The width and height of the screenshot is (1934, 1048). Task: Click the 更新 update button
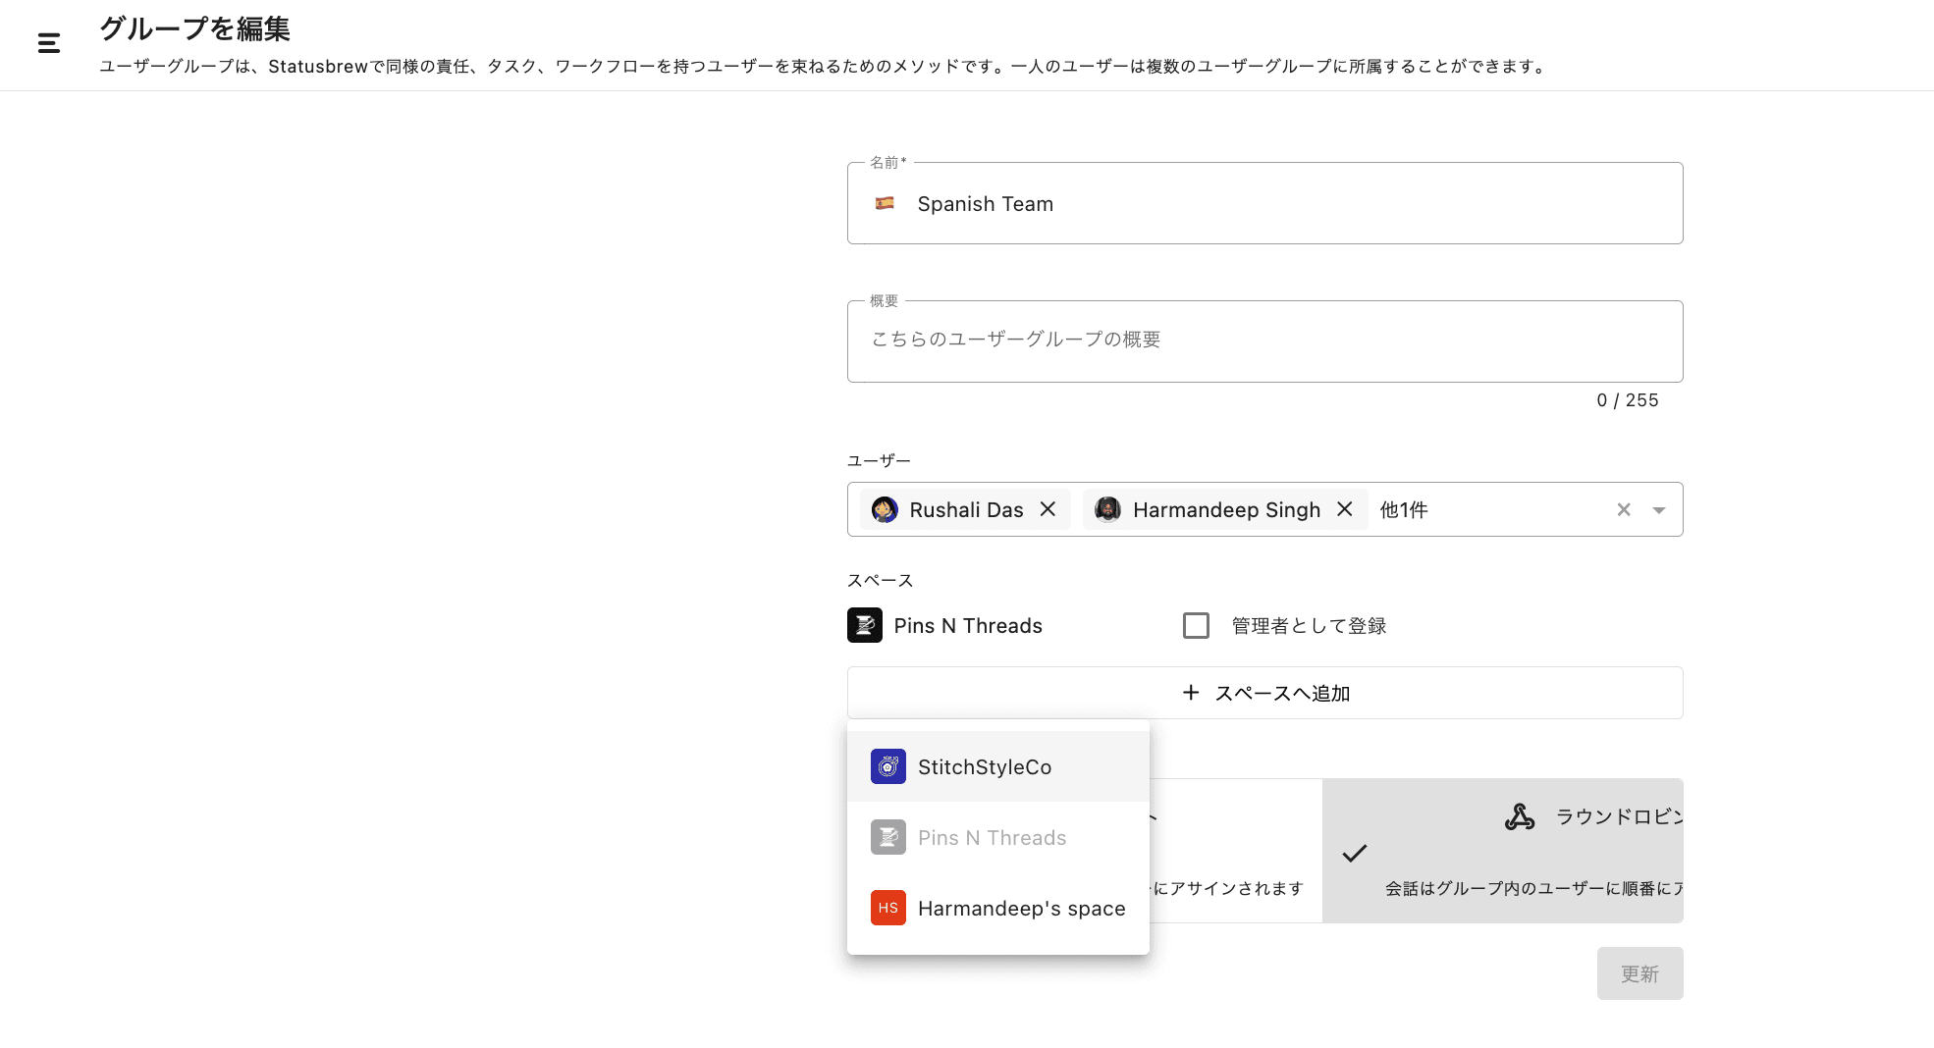(x=1639, y=973)
